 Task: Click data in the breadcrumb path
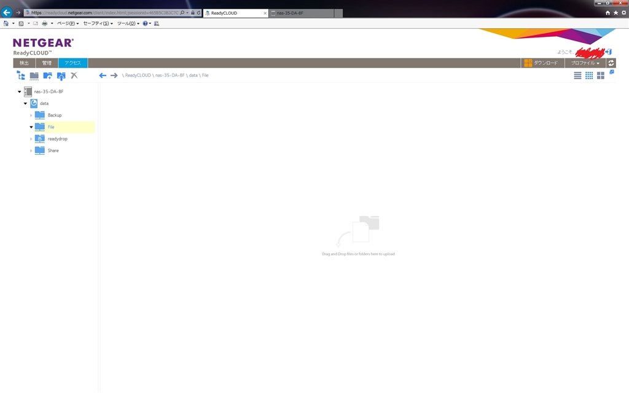(x=193, y=76)
